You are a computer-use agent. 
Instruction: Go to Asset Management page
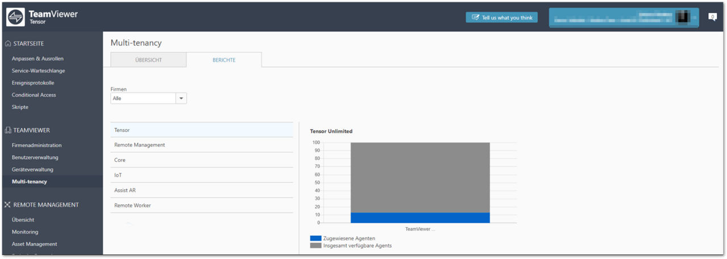(x=35, y=244)
